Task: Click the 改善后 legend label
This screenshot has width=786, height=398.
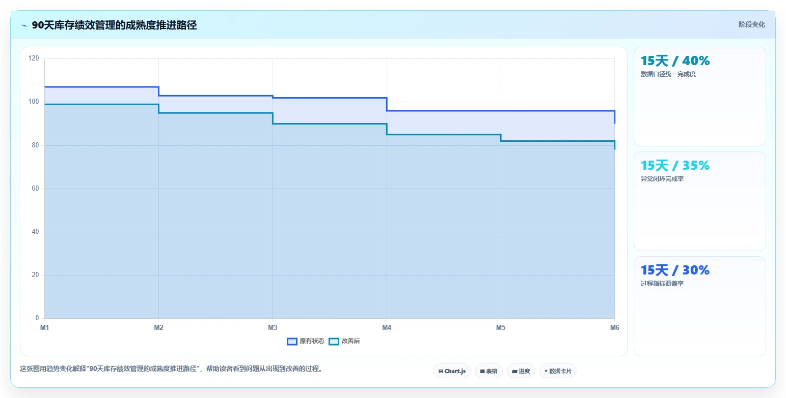Action: [350, 341]
